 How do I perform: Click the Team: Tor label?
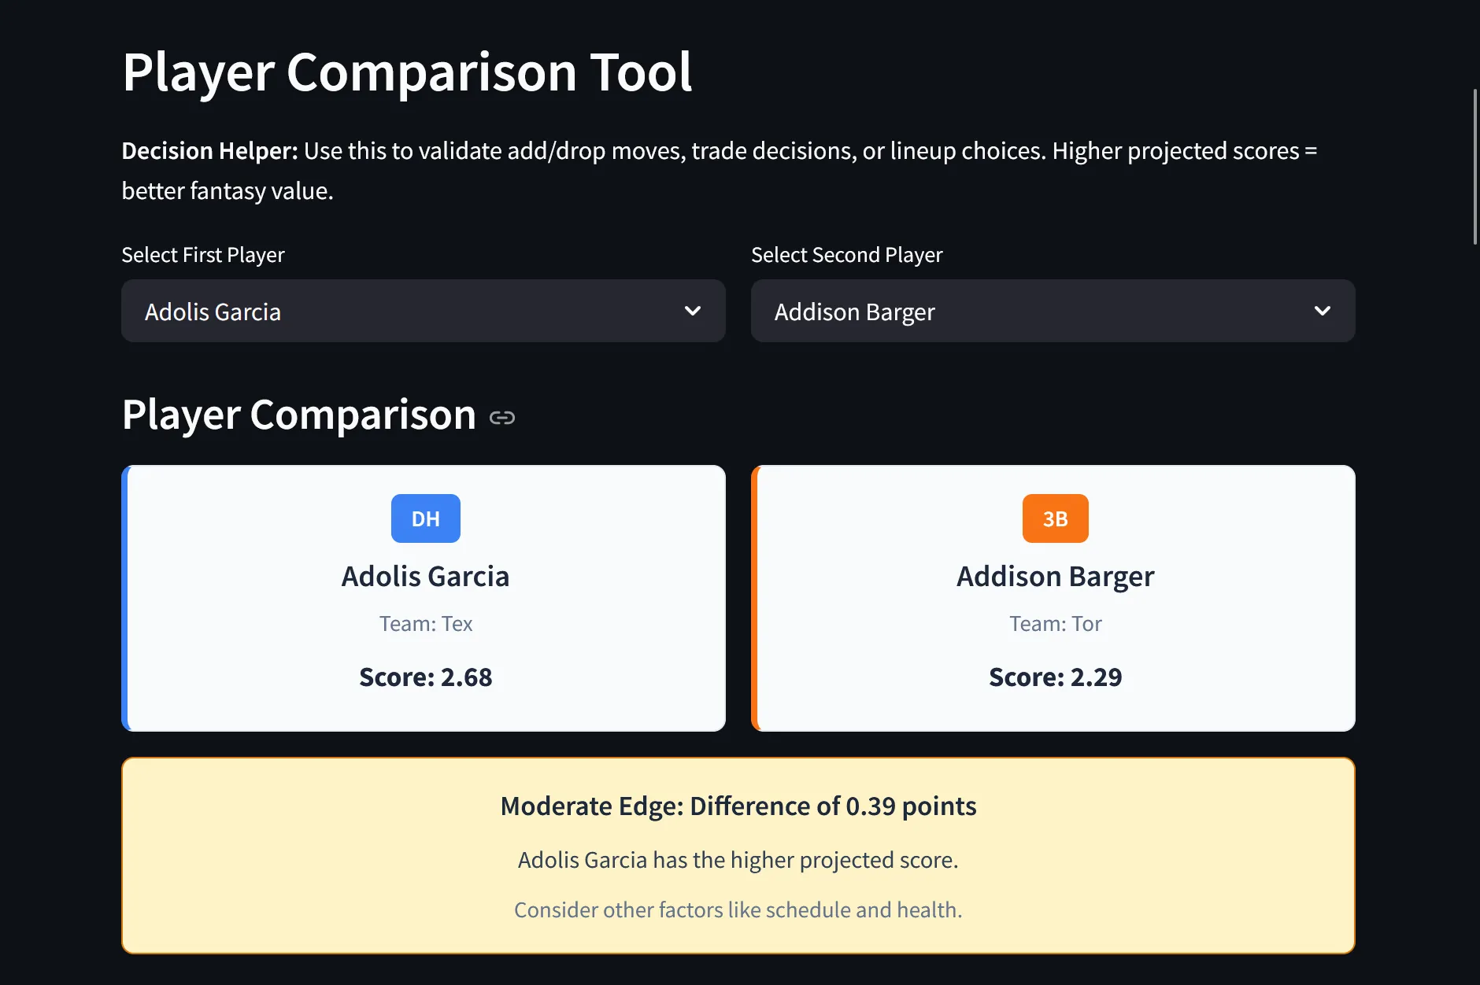click(x=1056, y=623)
